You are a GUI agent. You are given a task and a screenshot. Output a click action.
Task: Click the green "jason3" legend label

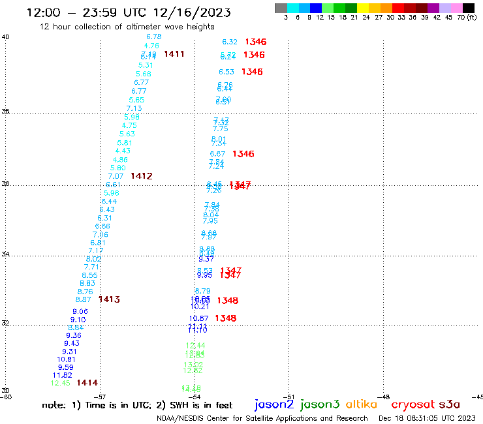click(320, 404)
